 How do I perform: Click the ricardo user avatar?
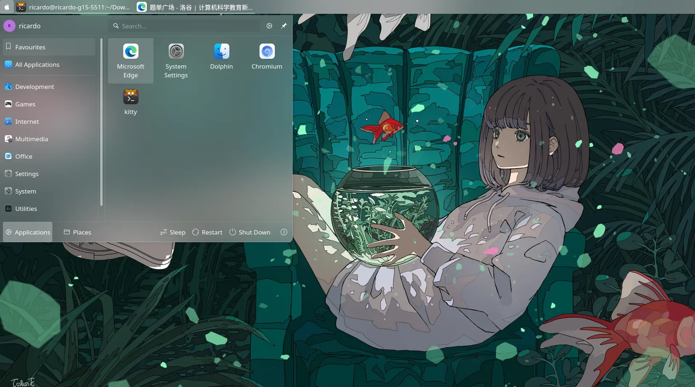(9, 26)
